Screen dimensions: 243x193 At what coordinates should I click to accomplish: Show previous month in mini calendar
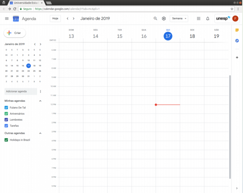35,44
